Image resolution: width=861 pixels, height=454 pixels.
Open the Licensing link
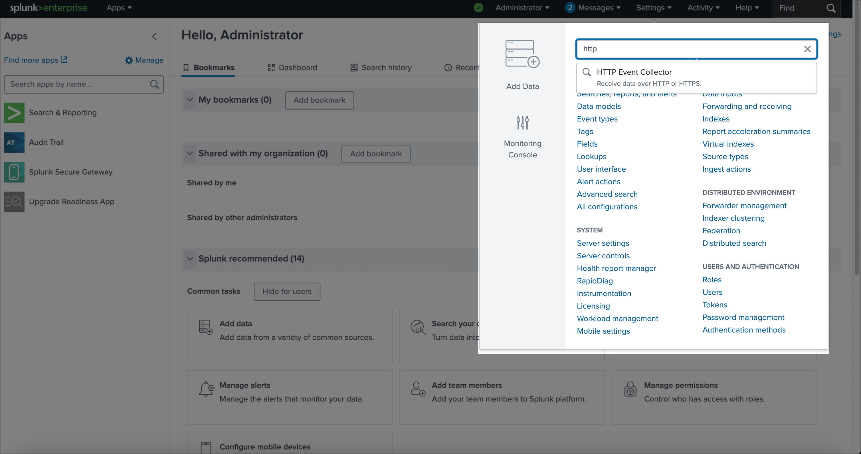pyautogui.click(x=593, y=306)
